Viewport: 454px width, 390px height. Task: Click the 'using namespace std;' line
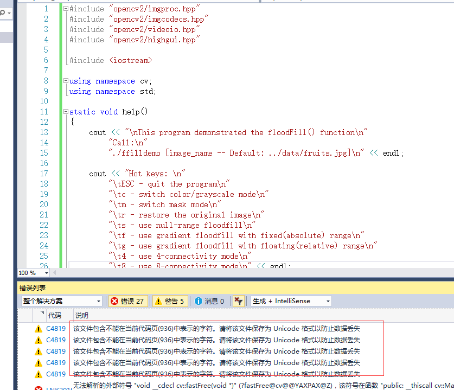coord(112,92)
